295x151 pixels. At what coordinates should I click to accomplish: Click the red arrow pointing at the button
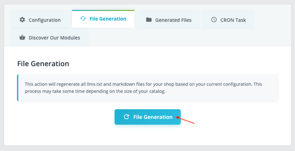point(185,120)
